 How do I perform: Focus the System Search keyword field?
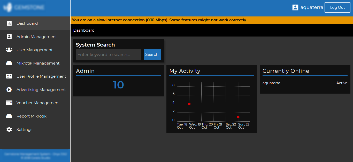(108, 55)
